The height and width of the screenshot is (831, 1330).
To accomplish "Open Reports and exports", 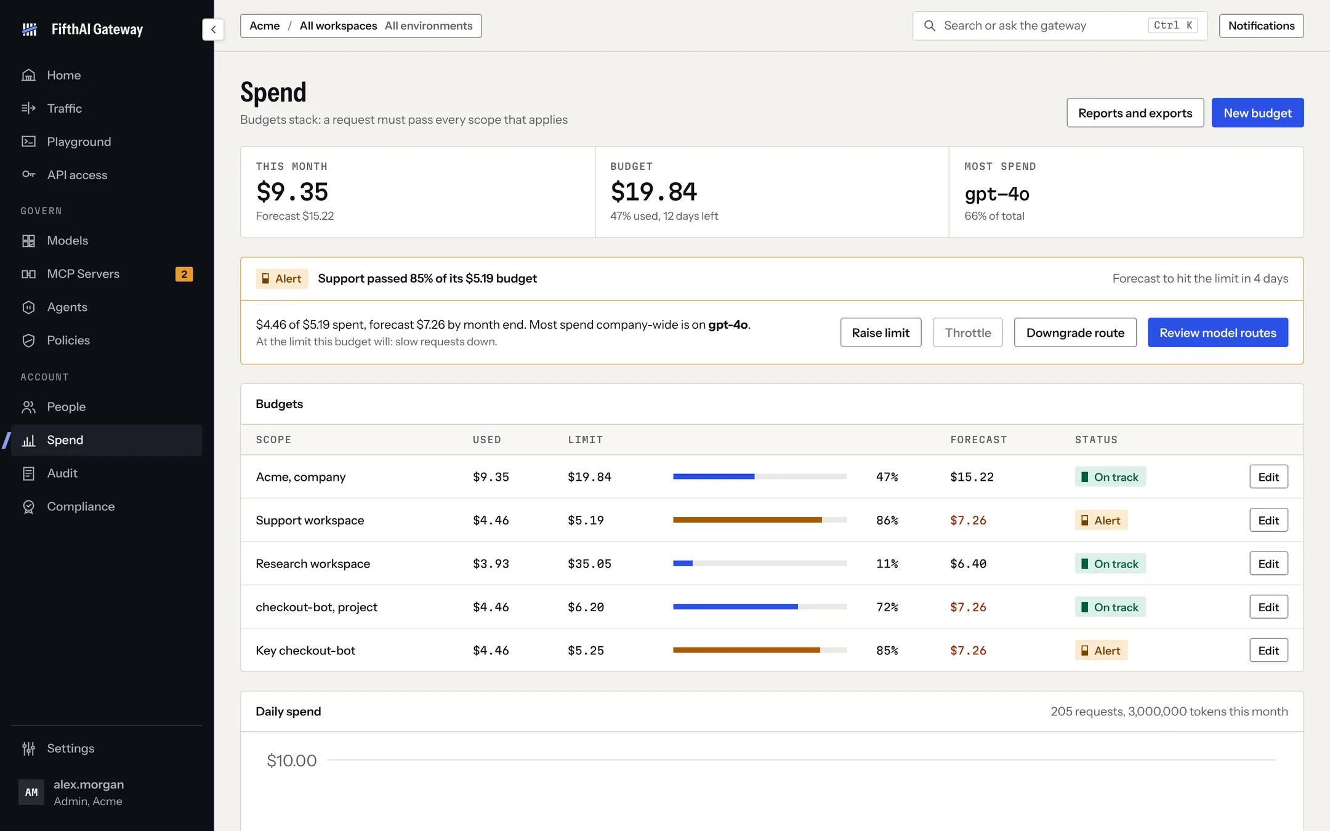I will click(x=1135, y=113).
